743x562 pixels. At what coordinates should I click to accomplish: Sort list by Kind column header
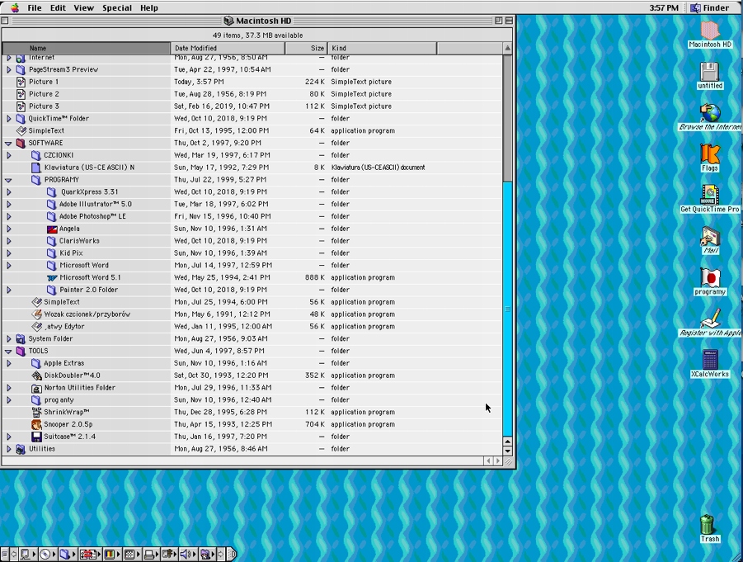[x=382, y=48]
